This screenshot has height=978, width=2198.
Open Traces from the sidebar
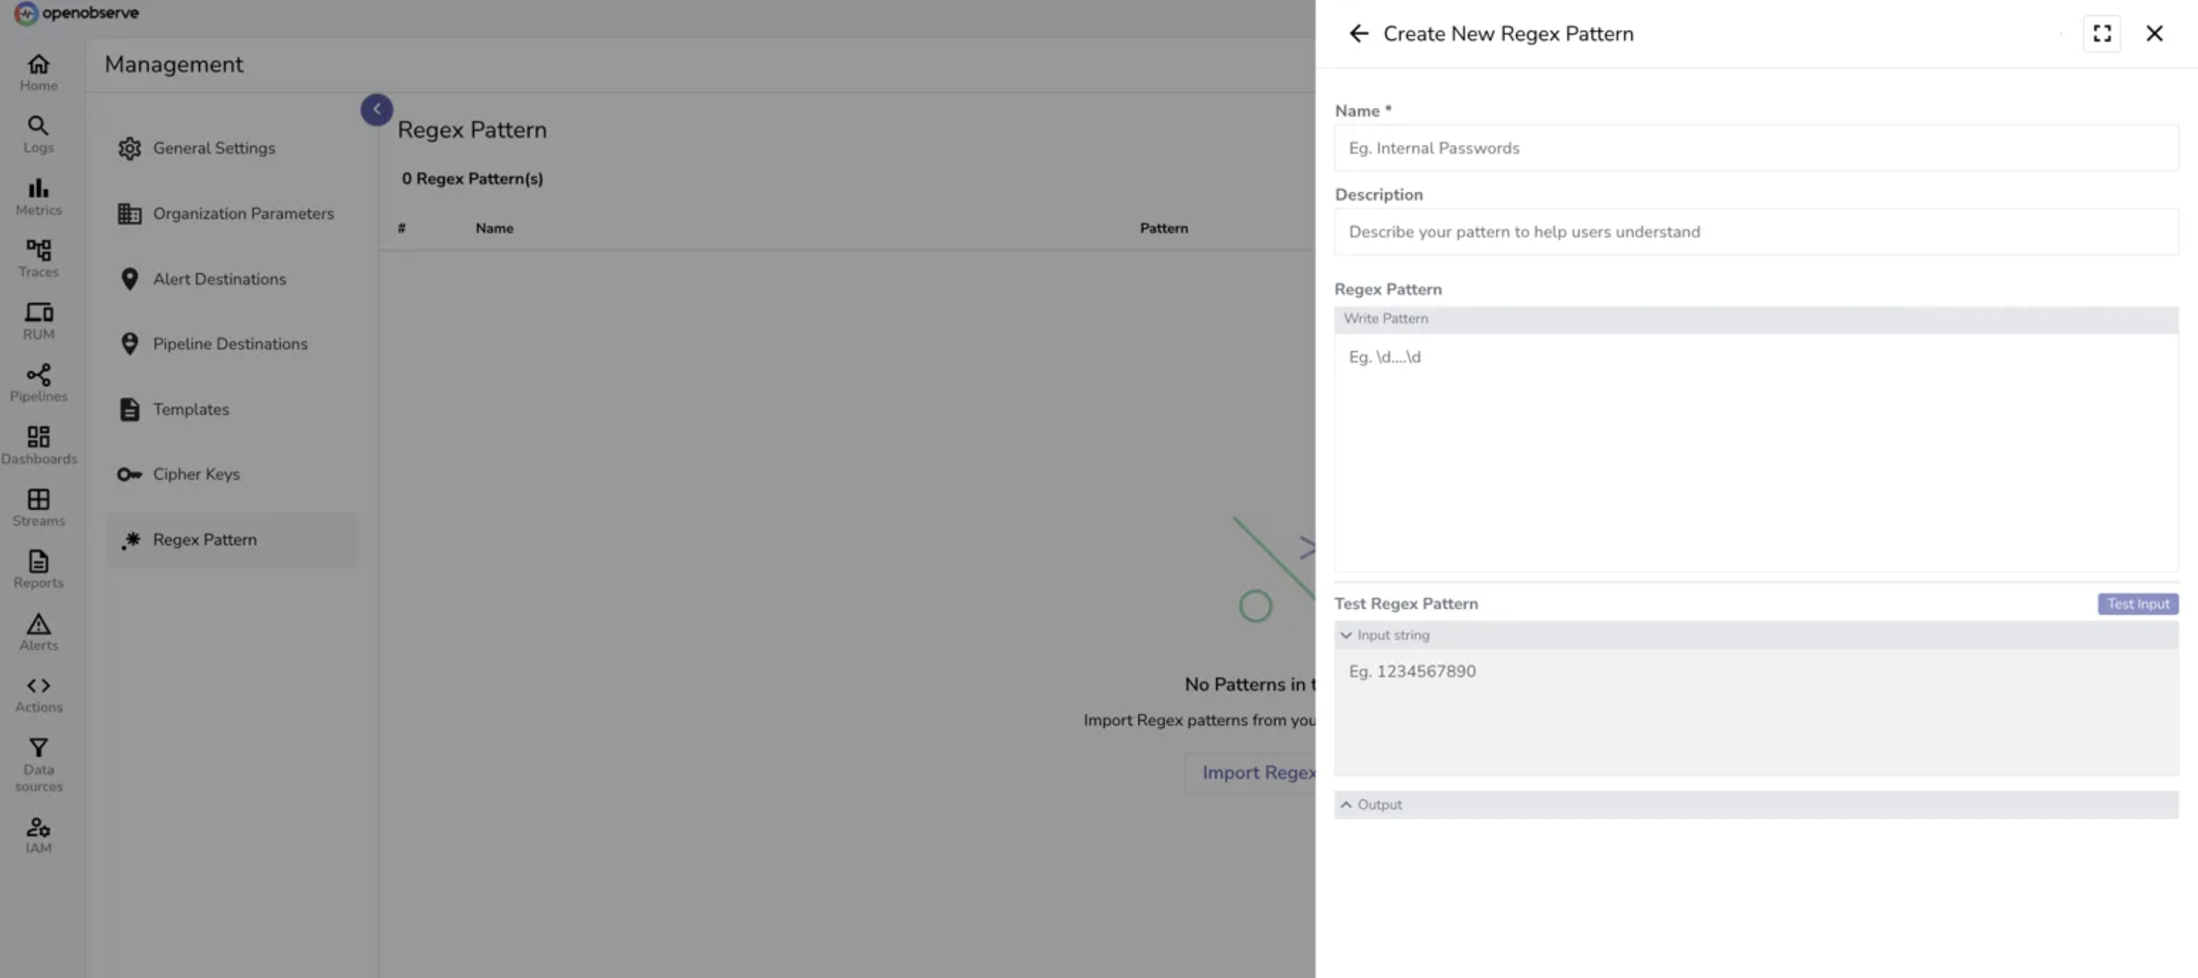coord(39,259)
